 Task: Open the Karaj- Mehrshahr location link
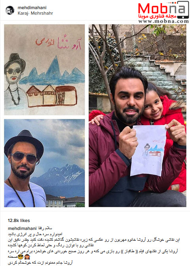[35, 13]
